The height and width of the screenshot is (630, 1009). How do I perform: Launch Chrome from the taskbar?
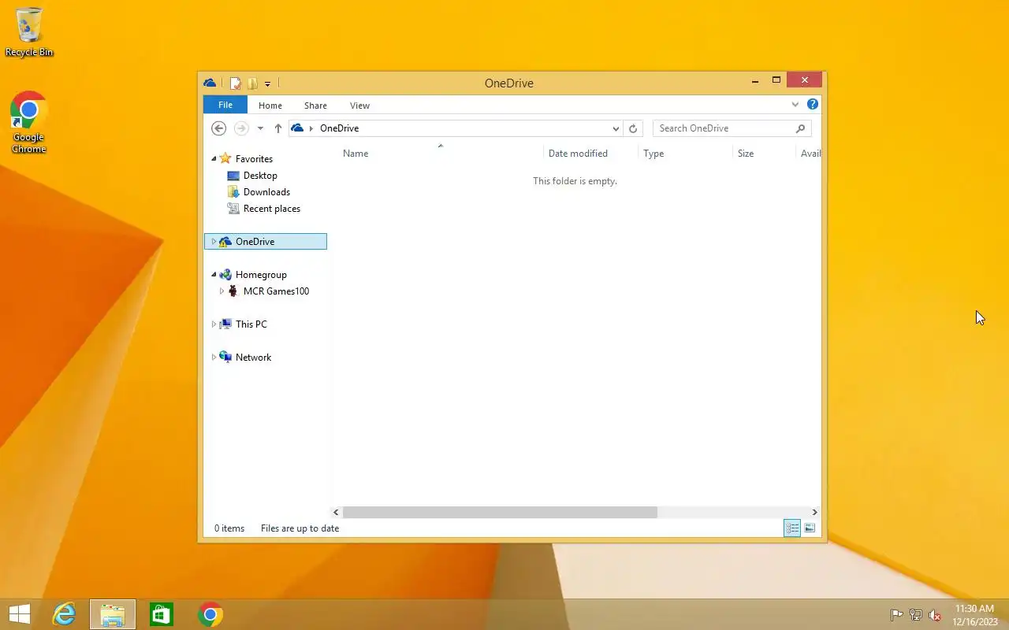(210, 614)
